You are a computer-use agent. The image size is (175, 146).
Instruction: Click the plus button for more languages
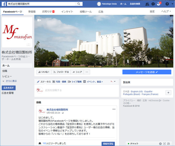(168, 93)
